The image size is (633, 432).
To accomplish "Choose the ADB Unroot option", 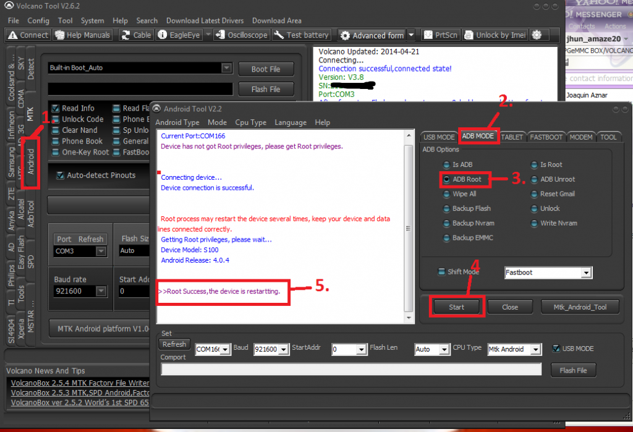I will (x=534, y=179).
